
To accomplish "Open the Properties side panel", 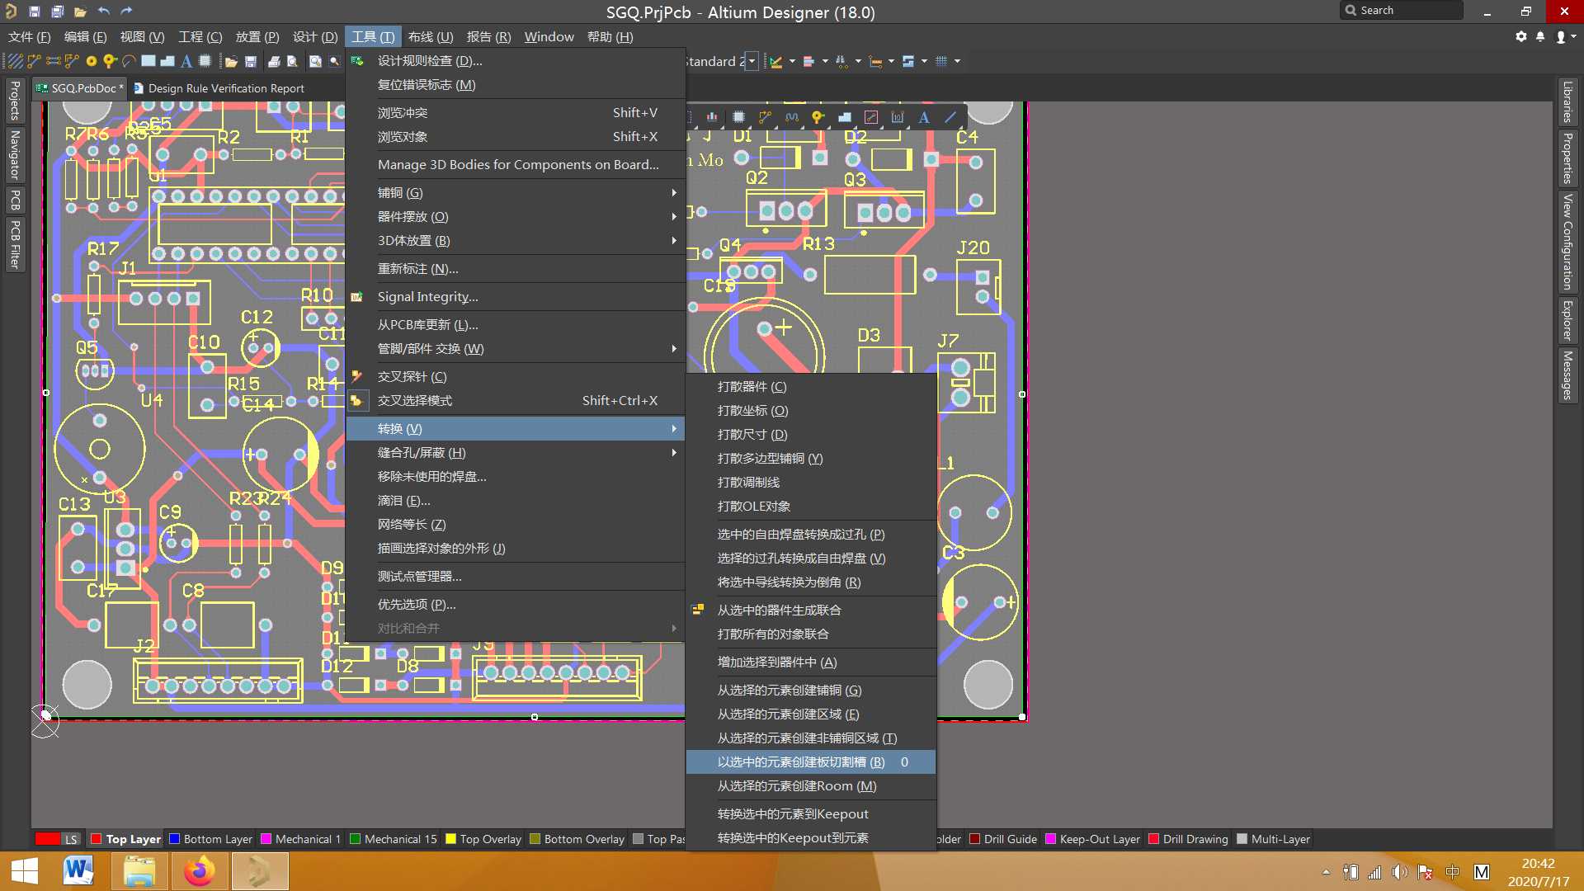I will click(x=1567, y=158).
